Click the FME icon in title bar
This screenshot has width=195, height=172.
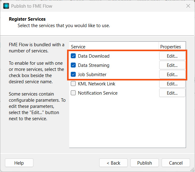(6, 6)
